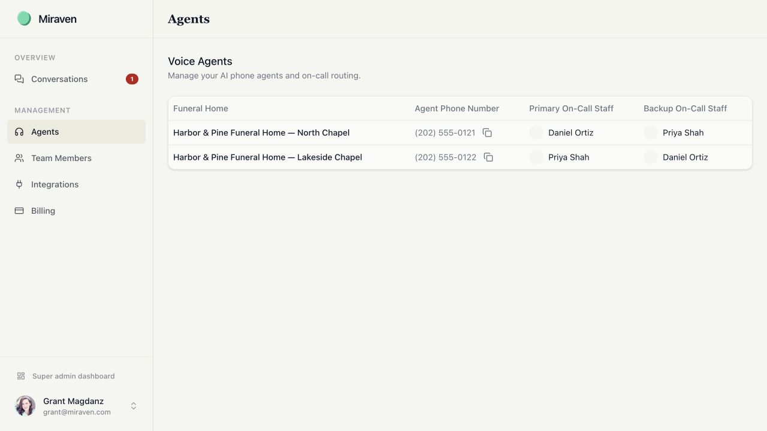The height and width of the screenshot is (431, 767).
Task: Click the grant@miraven.com email text
Action: click(x=77, y=412)
